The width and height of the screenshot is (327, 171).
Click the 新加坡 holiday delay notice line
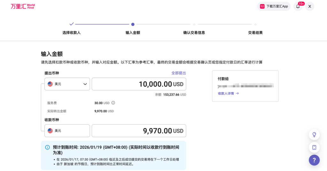click(x=95, y=164)
